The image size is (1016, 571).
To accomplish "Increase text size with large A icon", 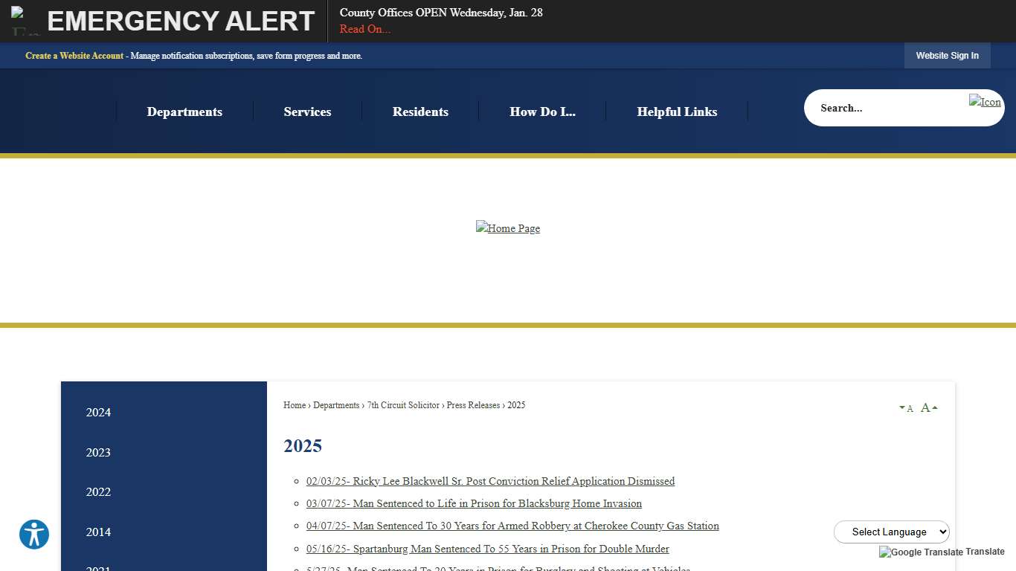I will click(x=928, y=407).
